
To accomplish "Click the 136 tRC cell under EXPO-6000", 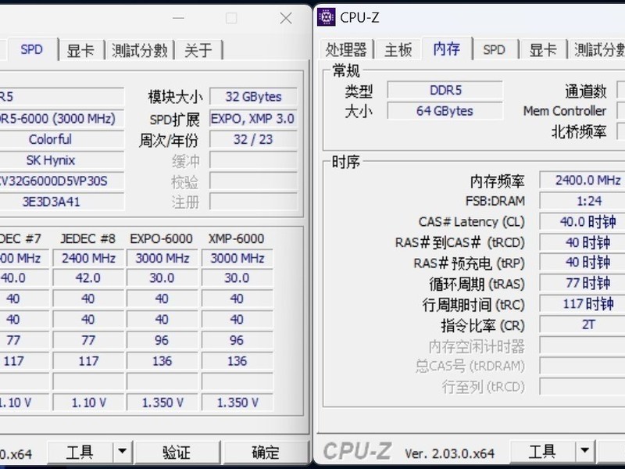I will (162, 361).
